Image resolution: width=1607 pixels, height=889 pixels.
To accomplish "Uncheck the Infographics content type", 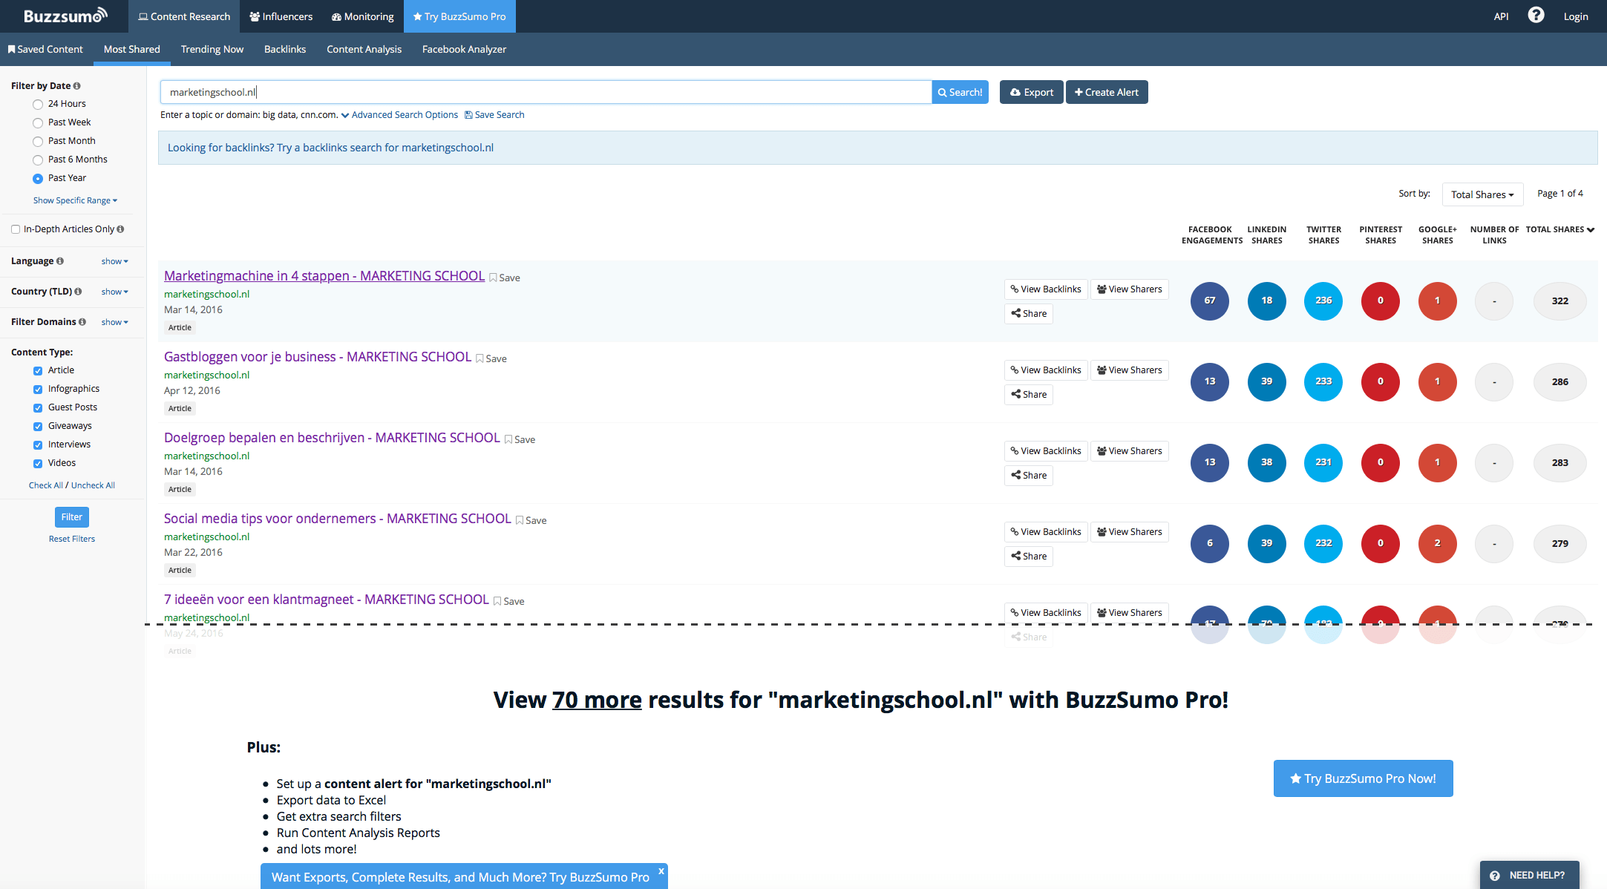I will coord(38,389).
